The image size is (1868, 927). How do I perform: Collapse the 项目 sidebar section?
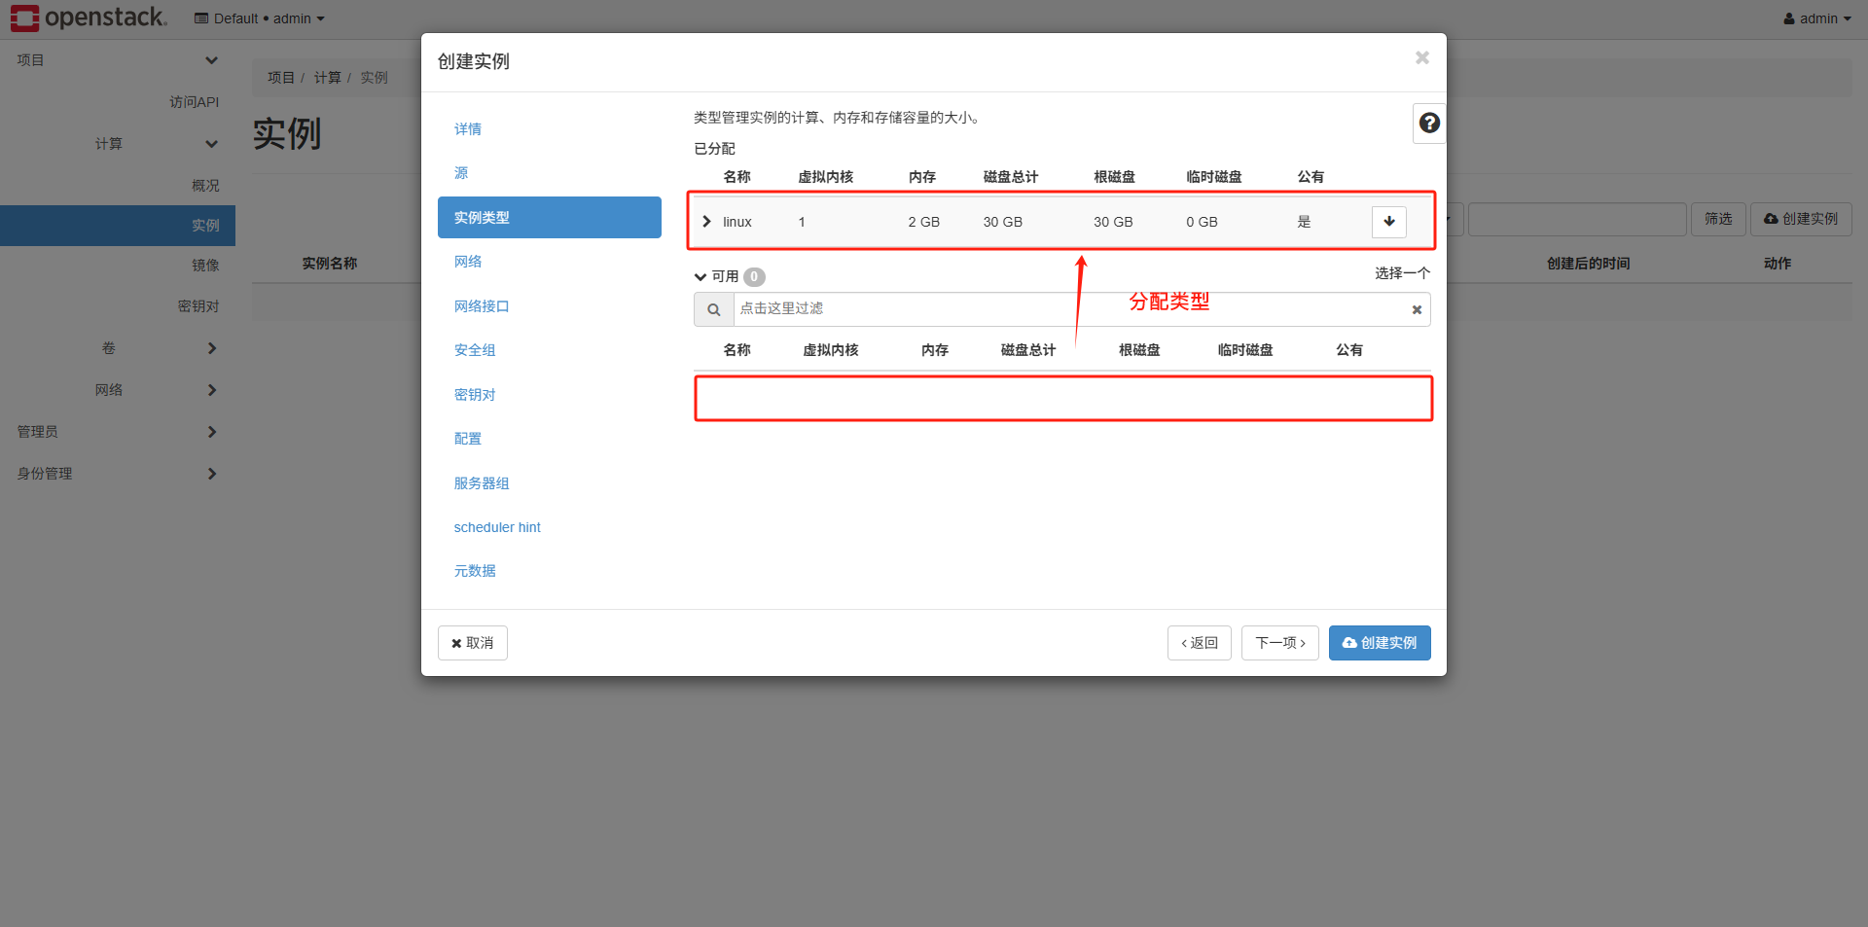[x=117, y=60]
